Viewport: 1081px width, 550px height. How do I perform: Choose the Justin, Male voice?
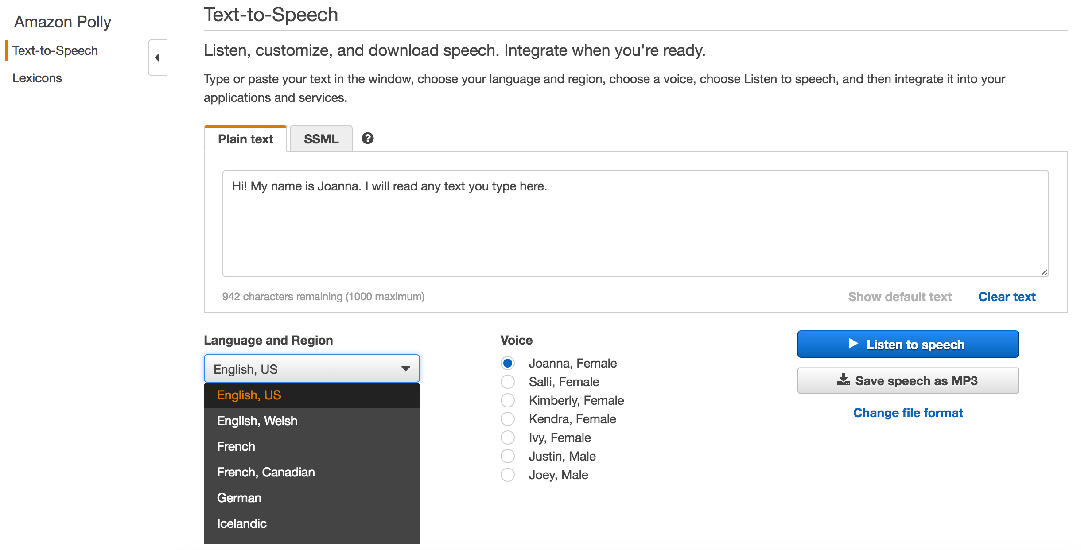pos(507,456)
